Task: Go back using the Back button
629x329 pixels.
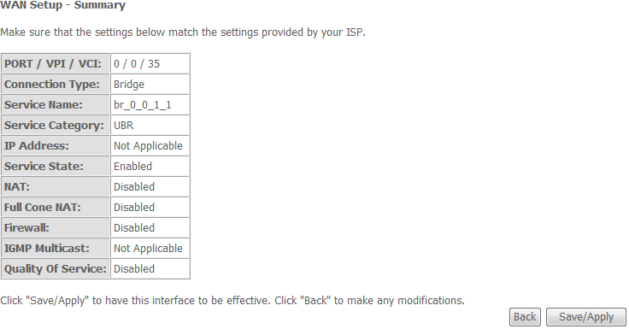Action: point(525,317)
